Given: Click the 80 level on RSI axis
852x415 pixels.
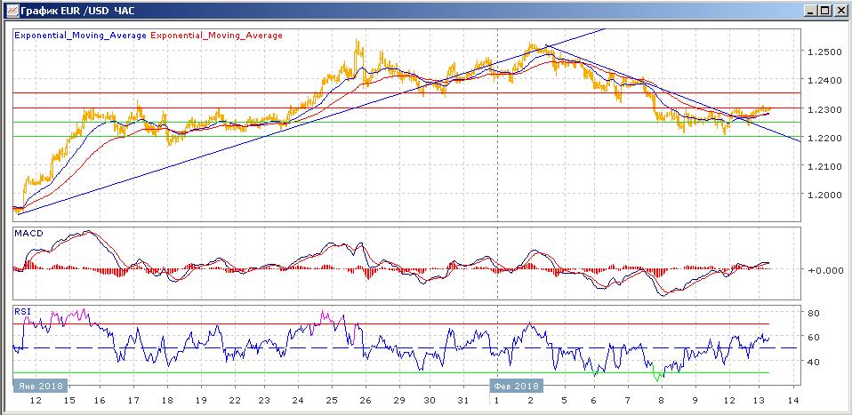Looking at the screenshot, I should click(813, 313).
